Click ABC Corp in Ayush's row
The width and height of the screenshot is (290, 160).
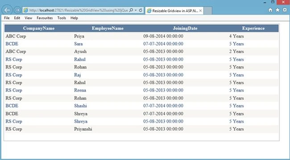(16, 52)
